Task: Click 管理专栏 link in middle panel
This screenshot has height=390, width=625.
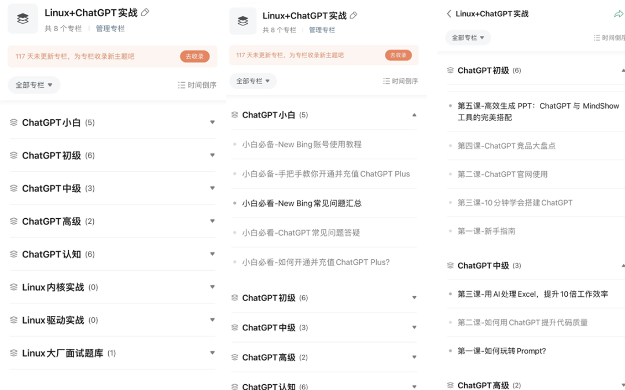Action: (x=322, y=30)
